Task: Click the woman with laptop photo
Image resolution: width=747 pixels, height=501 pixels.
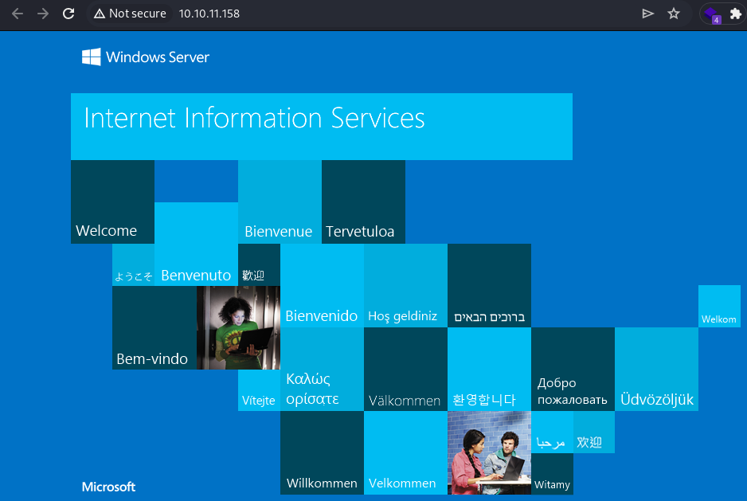Action: click(x=238, y=327)
